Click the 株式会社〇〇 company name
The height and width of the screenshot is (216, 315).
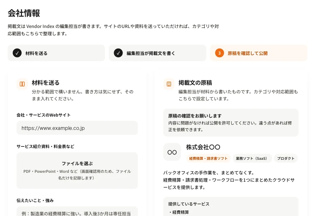click(203, 147)
